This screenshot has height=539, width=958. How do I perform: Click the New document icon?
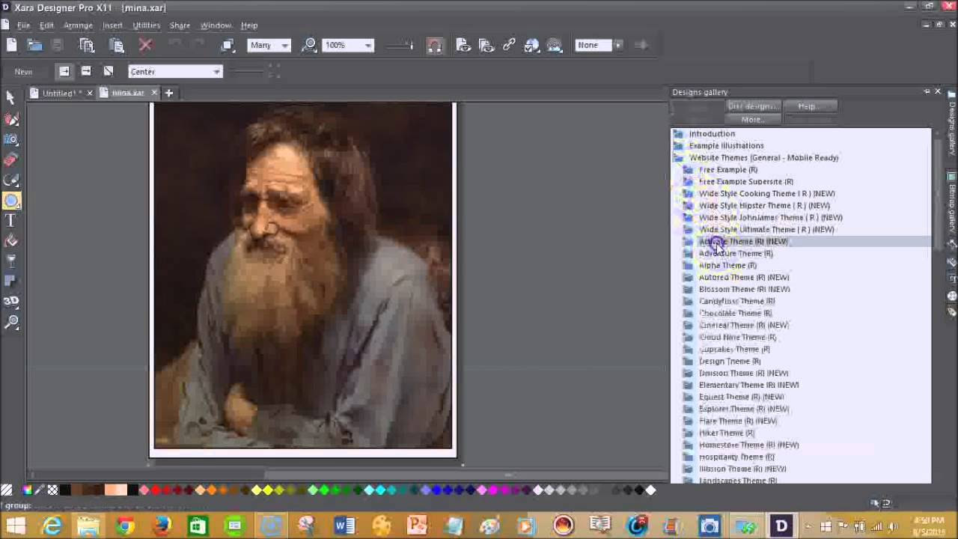coord(12,46)
